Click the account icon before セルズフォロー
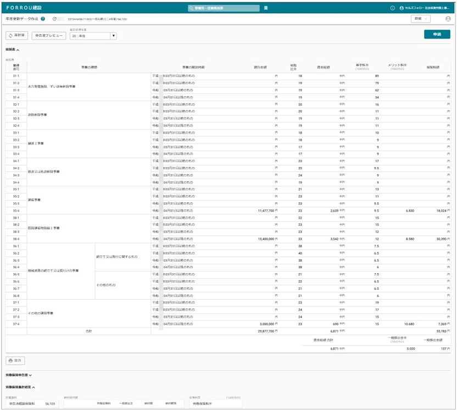 402,8
